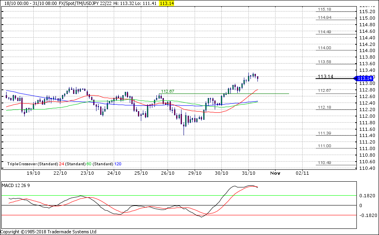Image resolution: width=379 pixels, height=235 pixels.
Task: Click the 112.80 price axis label
Action: 367,90
